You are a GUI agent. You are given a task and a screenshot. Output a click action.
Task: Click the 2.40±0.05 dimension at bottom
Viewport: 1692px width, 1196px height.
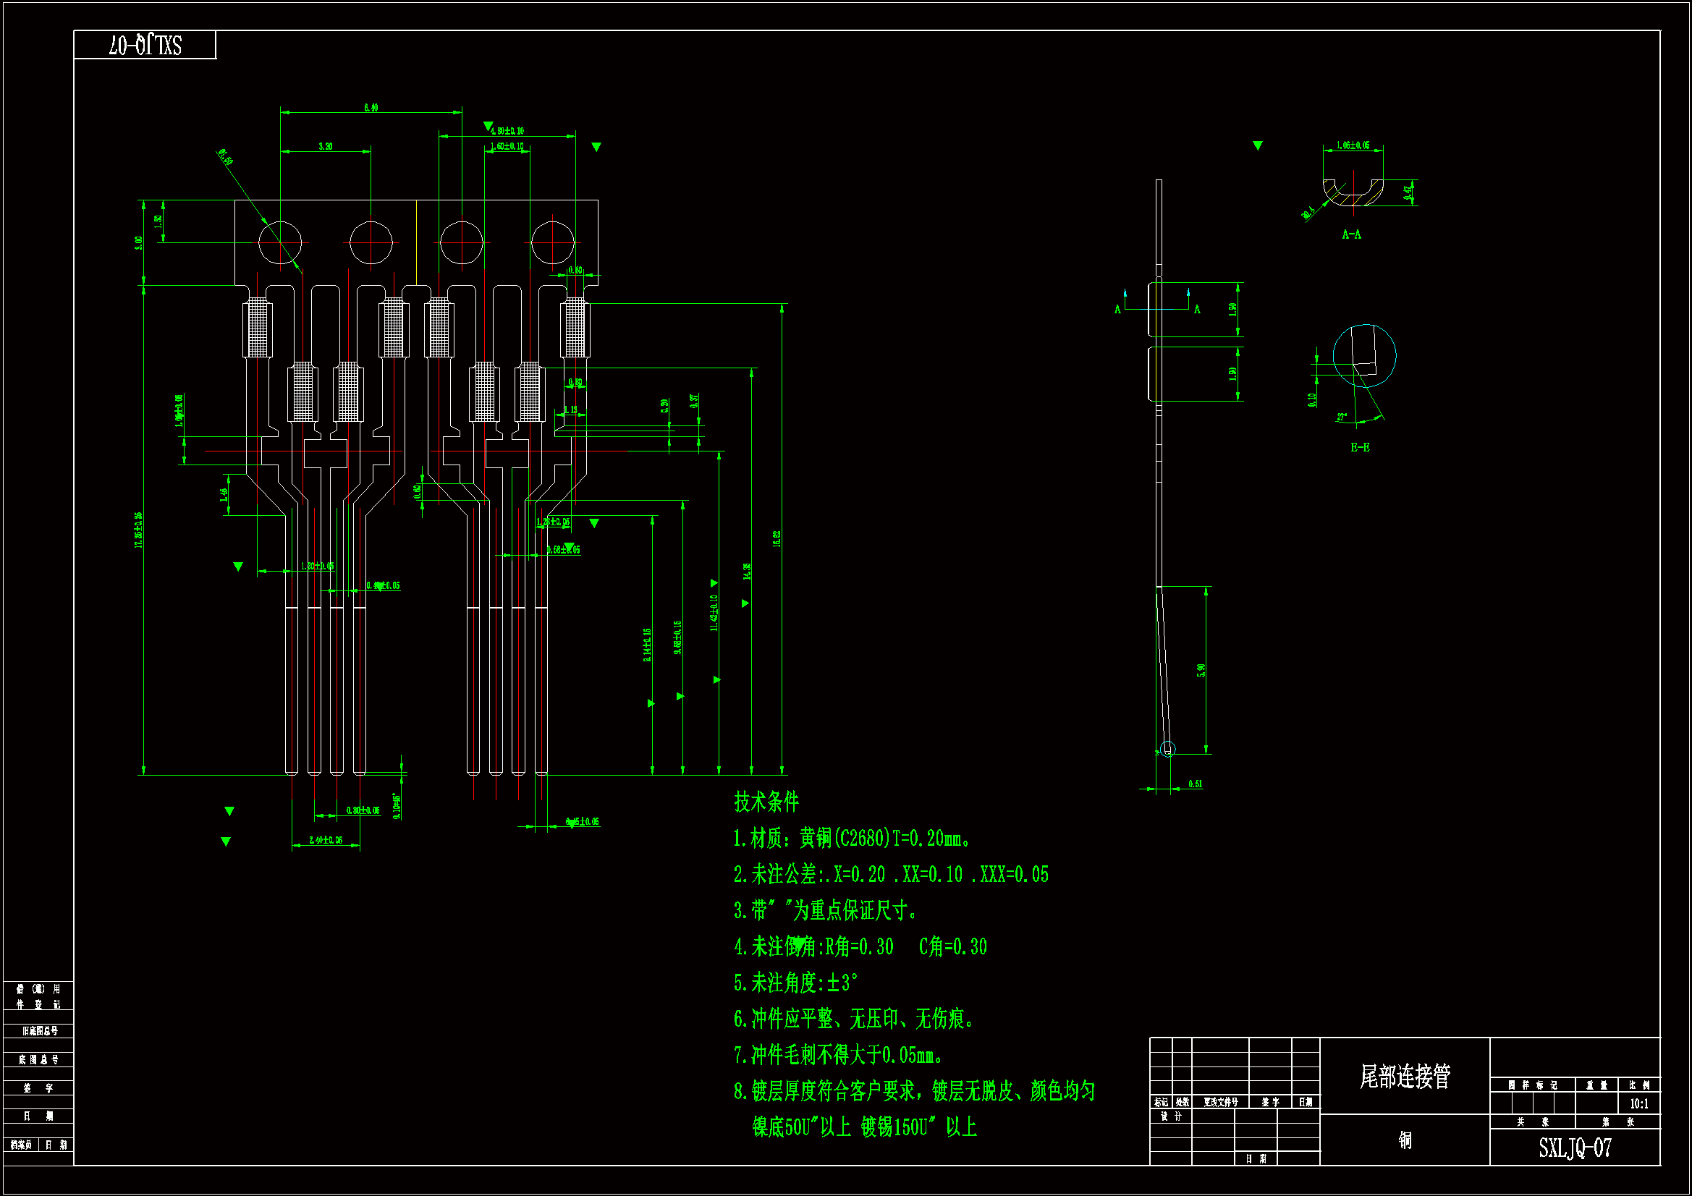(325, 840)
